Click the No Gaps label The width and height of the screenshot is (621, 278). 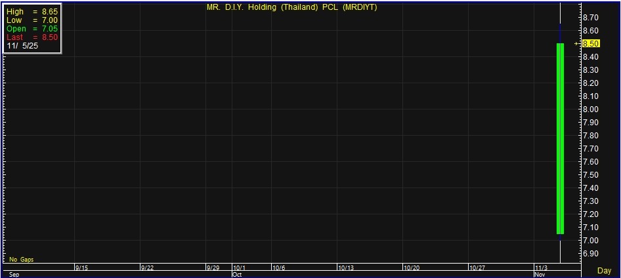pyautogui.click(x=22, y=260)
